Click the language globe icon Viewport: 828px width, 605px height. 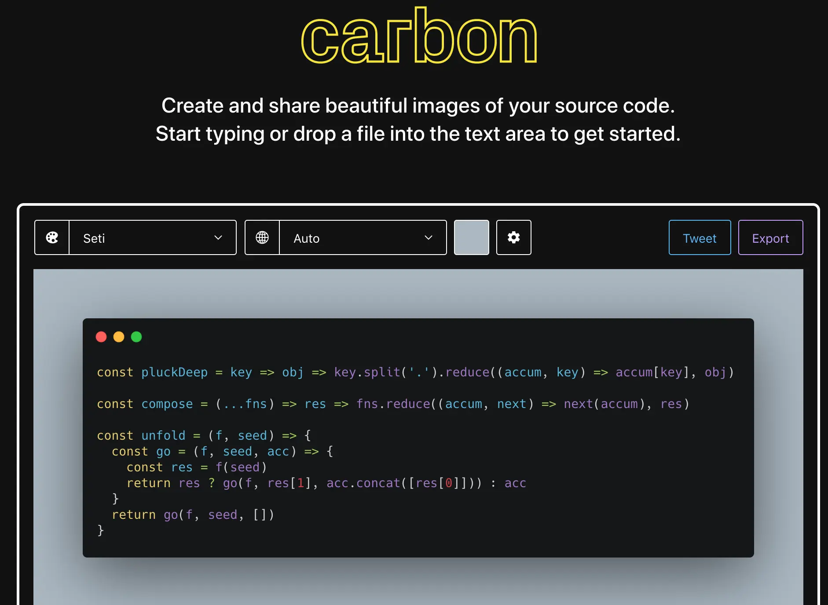pos(262,237)
